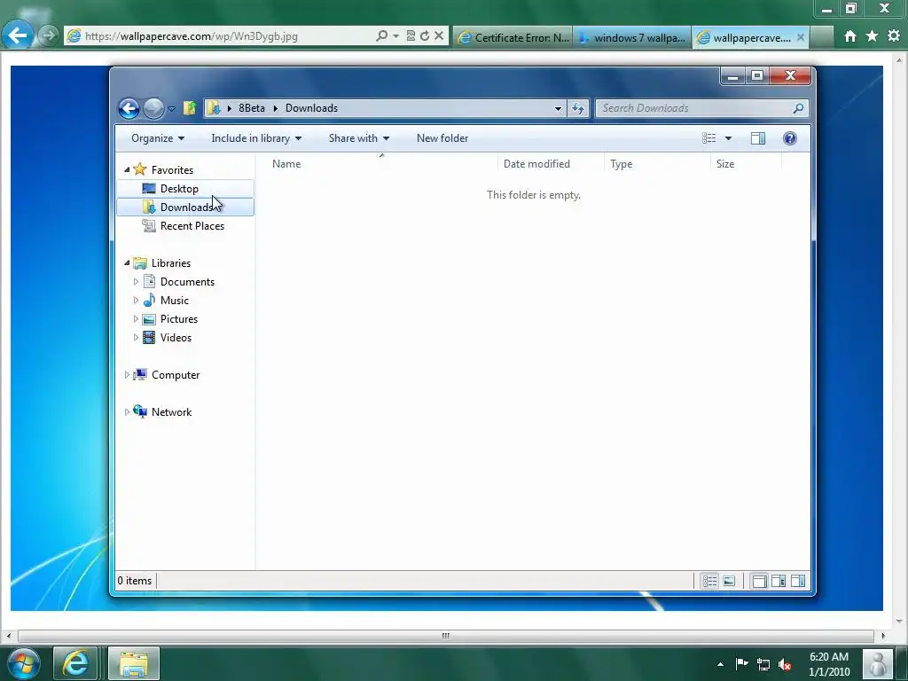The image size is (908, 681).
Task: Select 8Beta in the address breadcrumb
Action: coord(252,108)
